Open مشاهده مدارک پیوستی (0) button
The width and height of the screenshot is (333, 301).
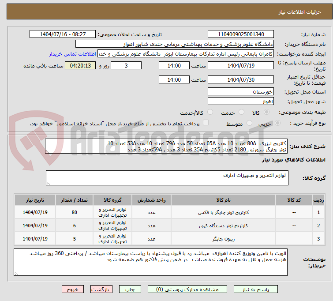click(x=187, y=290)
